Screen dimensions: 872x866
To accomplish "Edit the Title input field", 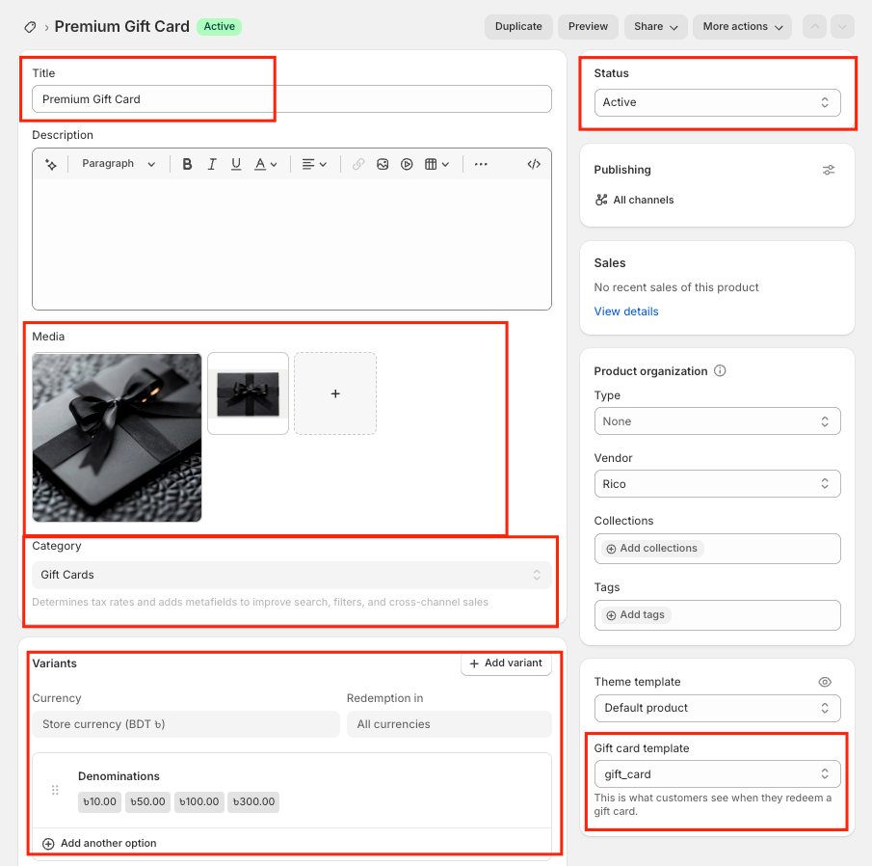I will 292,99.
